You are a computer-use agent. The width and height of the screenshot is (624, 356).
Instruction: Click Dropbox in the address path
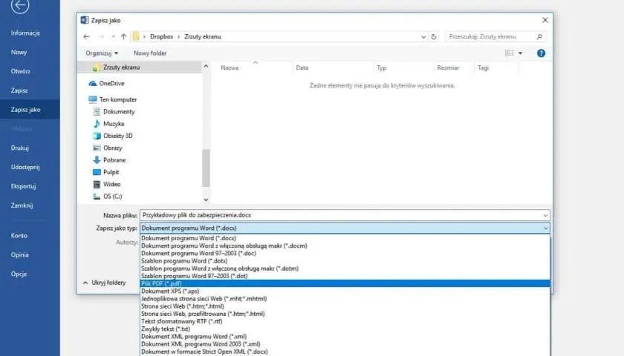point(162,36)
